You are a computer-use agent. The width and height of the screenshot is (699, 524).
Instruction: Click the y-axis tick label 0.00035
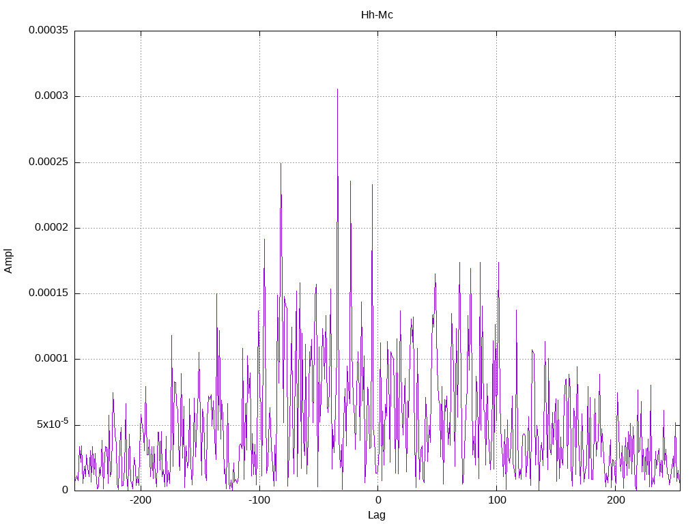48,30
